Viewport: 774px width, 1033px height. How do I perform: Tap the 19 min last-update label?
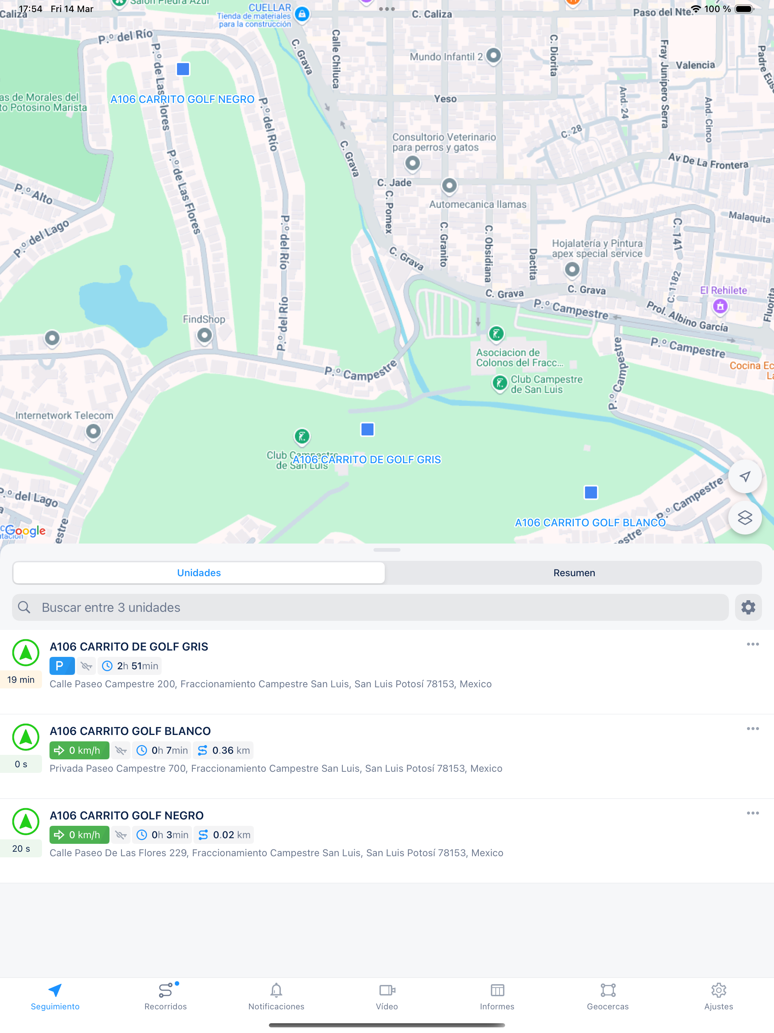click(21, 680)
